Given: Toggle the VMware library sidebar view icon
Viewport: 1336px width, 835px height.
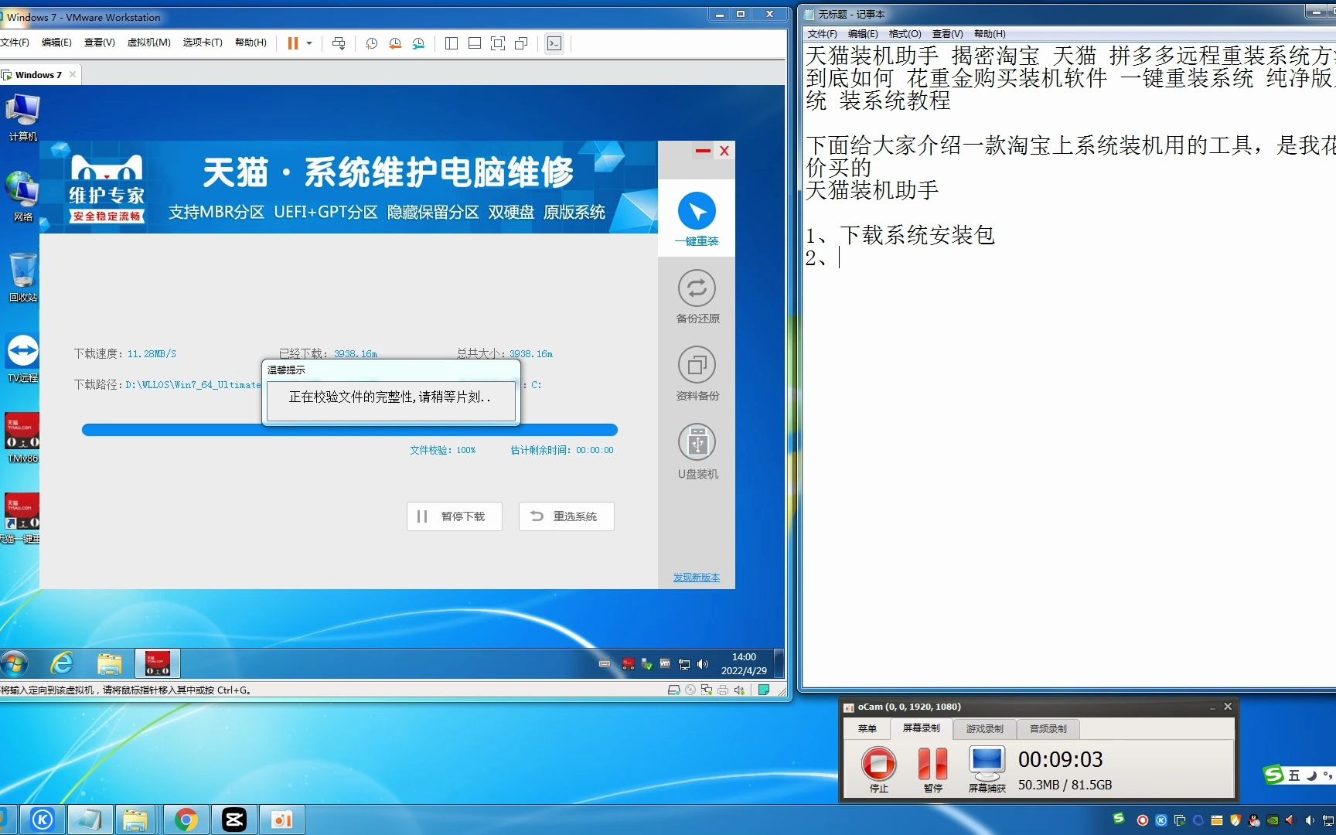Looking at the screenshot, I should tap(452, 43).
